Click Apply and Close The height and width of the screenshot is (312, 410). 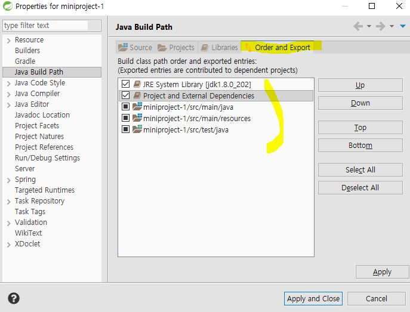[x=313, y=298]
